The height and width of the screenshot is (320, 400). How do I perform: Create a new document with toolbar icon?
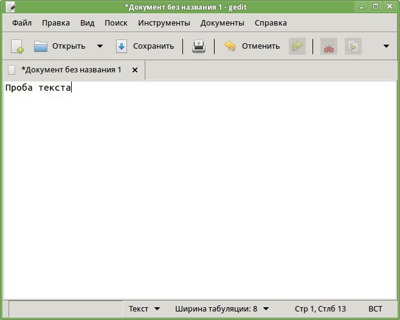(x=18, y=46)
